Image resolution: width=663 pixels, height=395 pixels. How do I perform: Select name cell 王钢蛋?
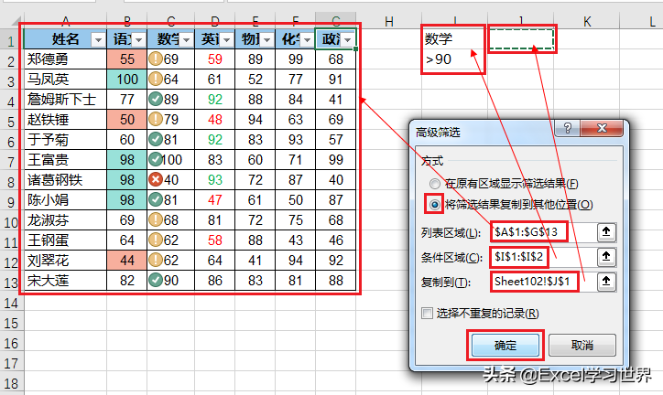point(65,240)
